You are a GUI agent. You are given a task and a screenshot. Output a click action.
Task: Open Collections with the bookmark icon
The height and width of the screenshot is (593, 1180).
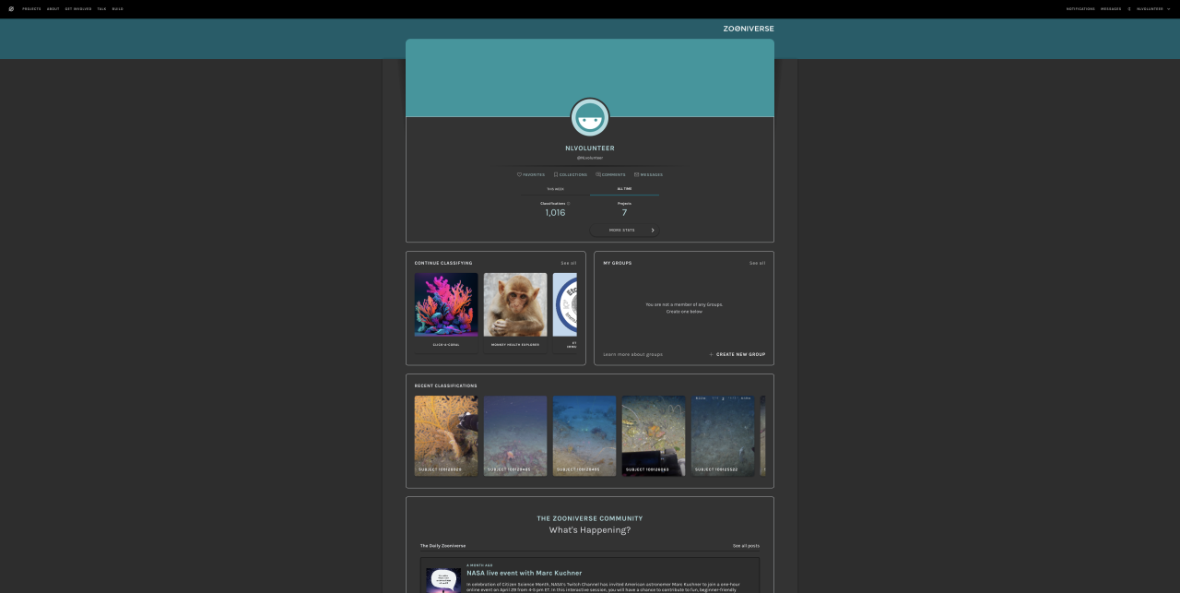pyautogui.click(x=570, y=174)
